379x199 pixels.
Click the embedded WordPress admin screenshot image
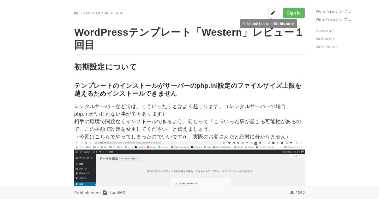[x=189, y=163]
